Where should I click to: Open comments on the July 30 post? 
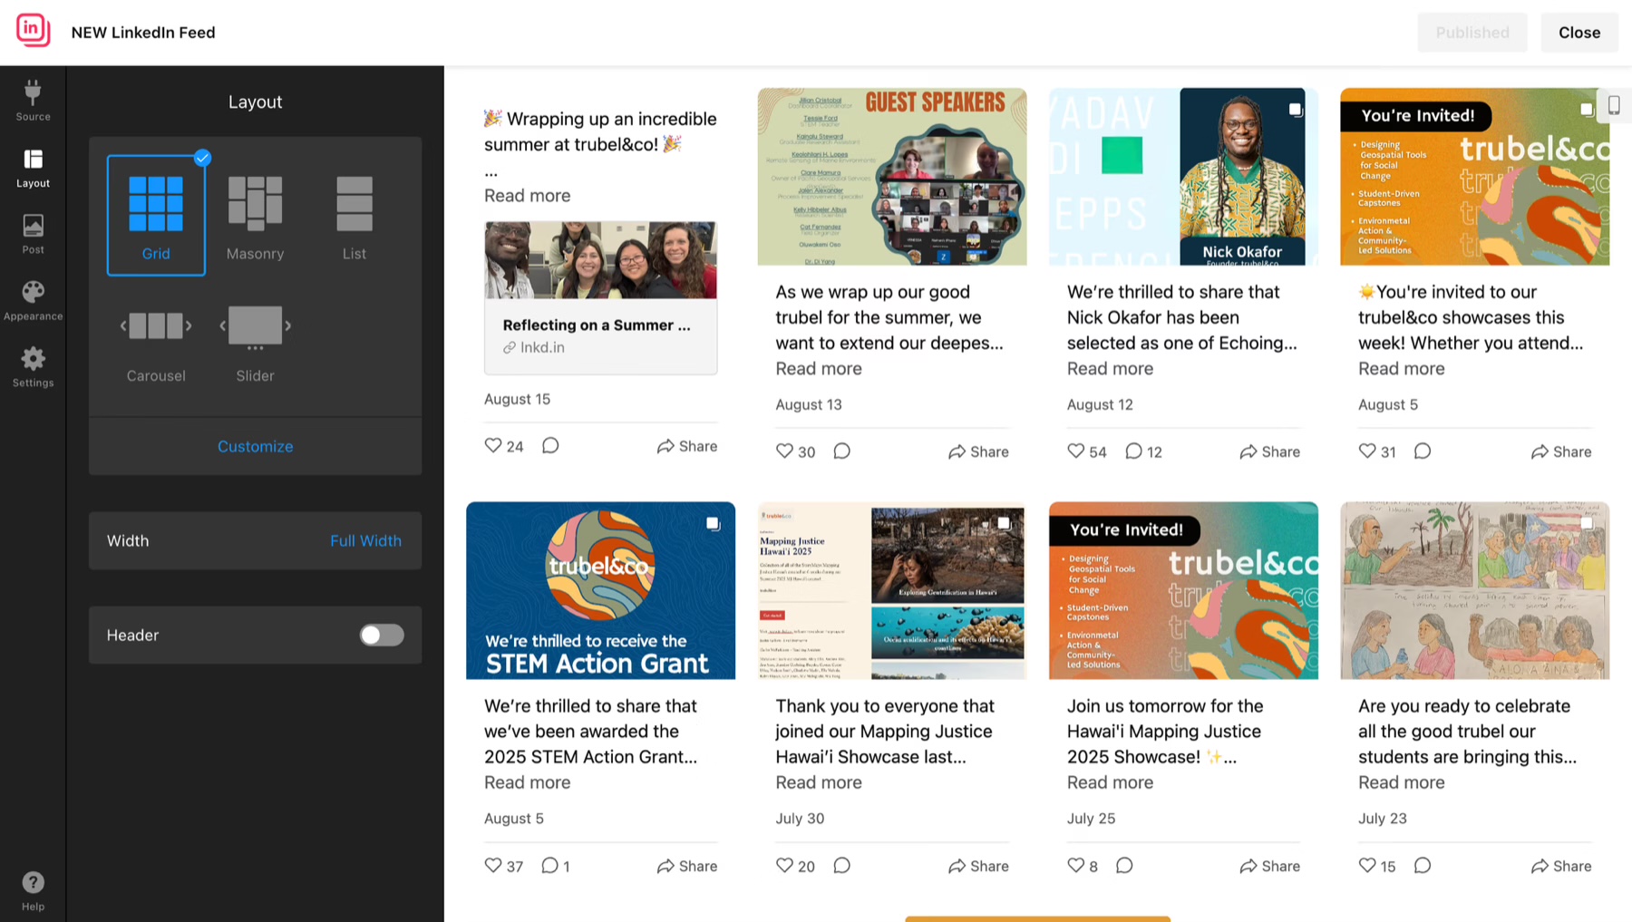click(x=841, y=865)
